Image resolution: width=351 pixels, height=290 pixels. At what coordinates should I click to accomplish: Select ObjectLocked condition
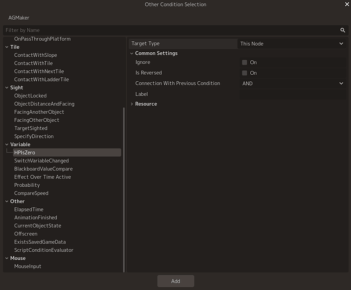pos(31,96)
